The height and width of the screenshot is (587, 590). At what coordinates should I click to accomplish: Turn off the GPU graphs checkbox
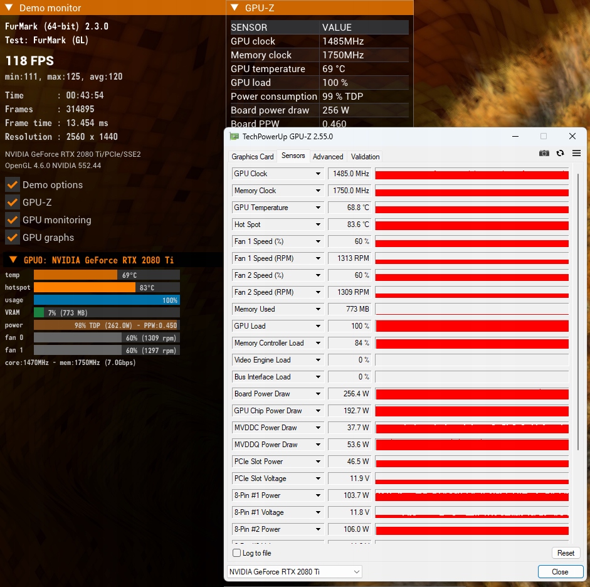(13, 238)
